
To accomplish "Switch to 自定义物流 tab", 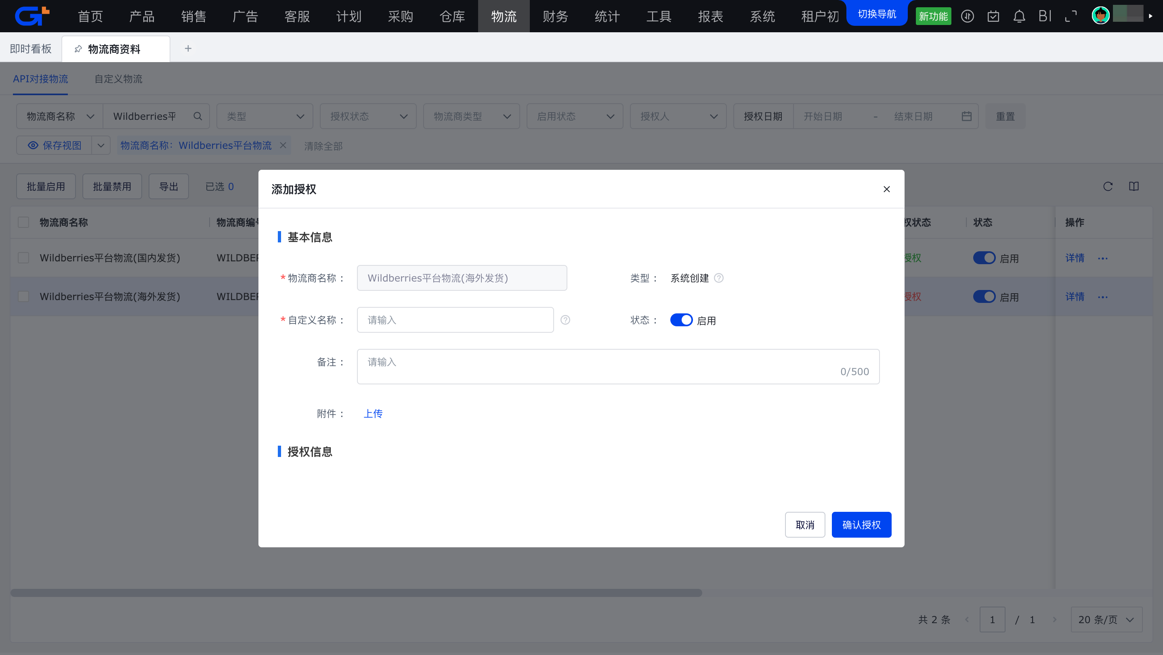I will [118, 79].
